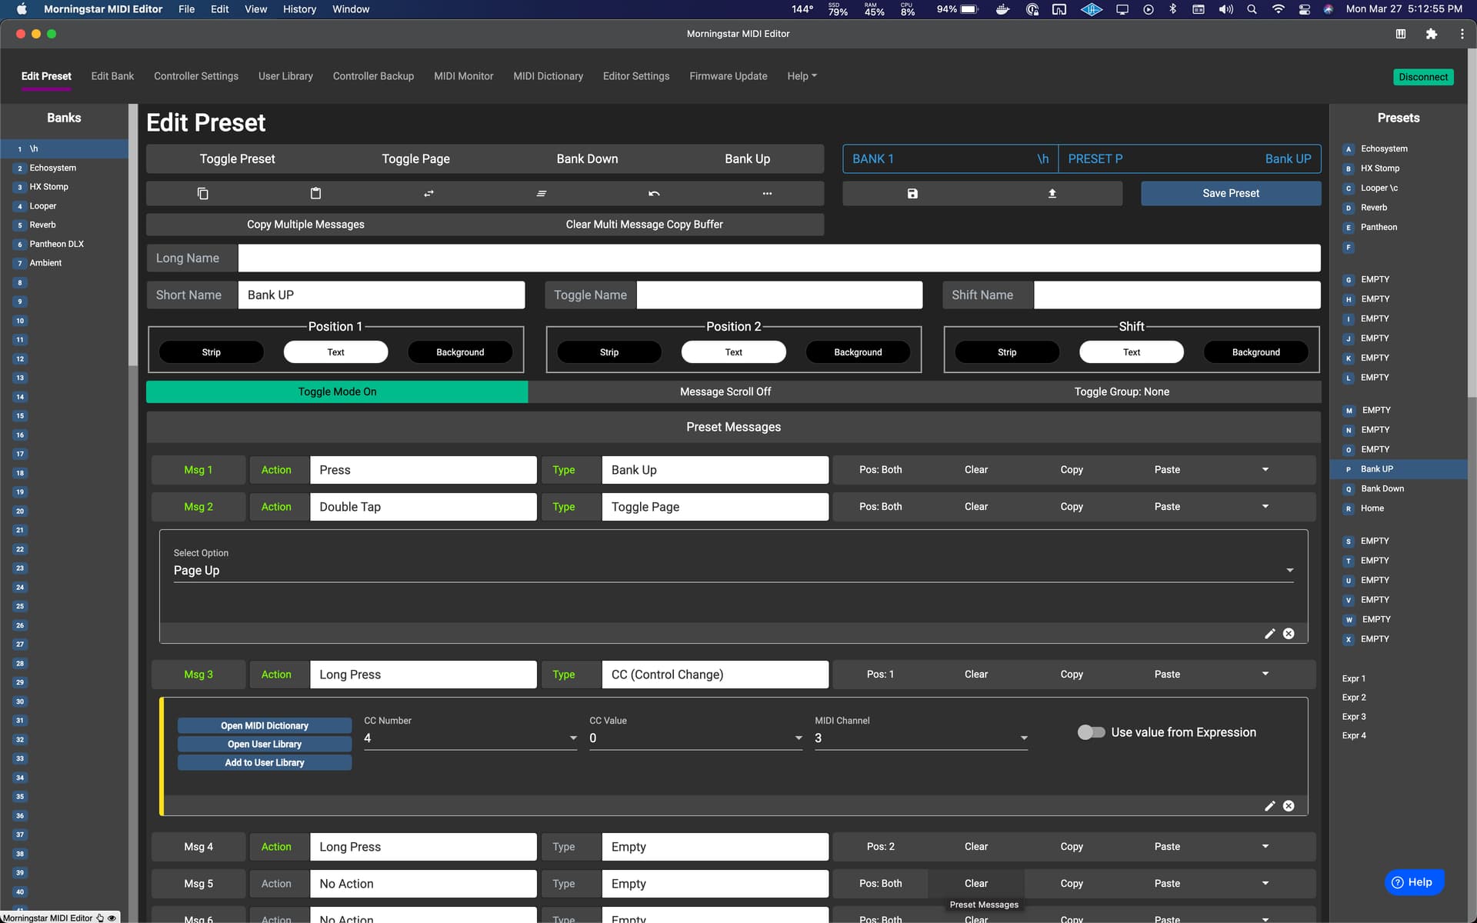Click the upload arrow icon

(x=1052, y=194)
